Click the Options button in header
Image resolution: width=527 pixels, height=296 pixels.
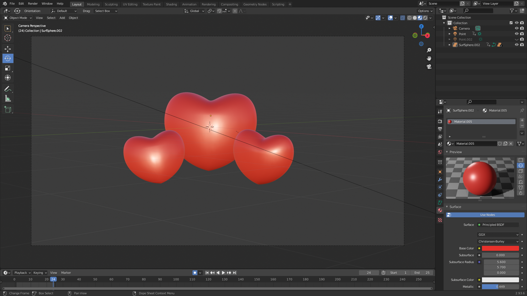[425, 11]
